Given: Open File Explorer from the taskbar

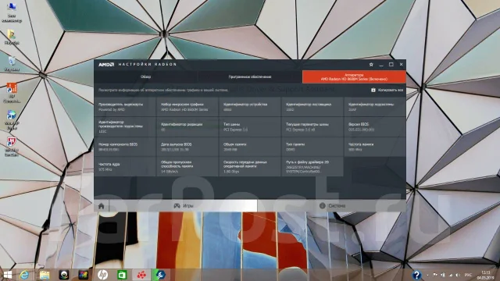Looking at the screenshot, I should pyautogui.click(x=45, y=275).
